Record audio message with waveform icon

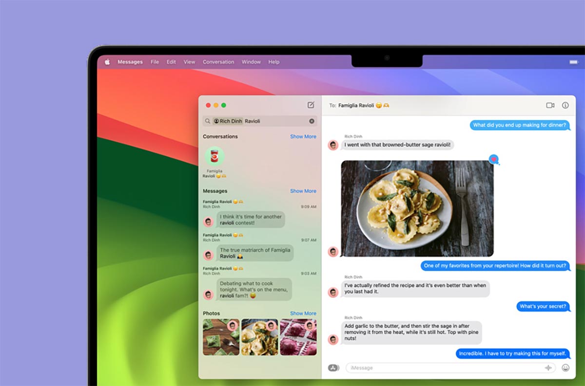pos(548,368)
